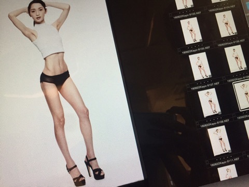
Task: Set star rating dots above 160622Kayo-9109.NEF
Action: pyautogui.click(x=214, y=119)
